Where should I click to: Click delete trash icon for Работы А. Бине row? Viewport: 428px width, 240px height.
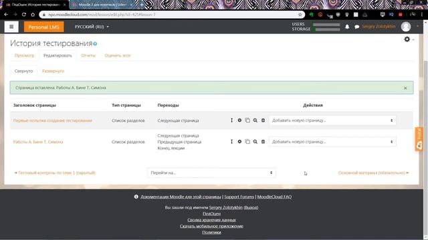tap(263, 141)
